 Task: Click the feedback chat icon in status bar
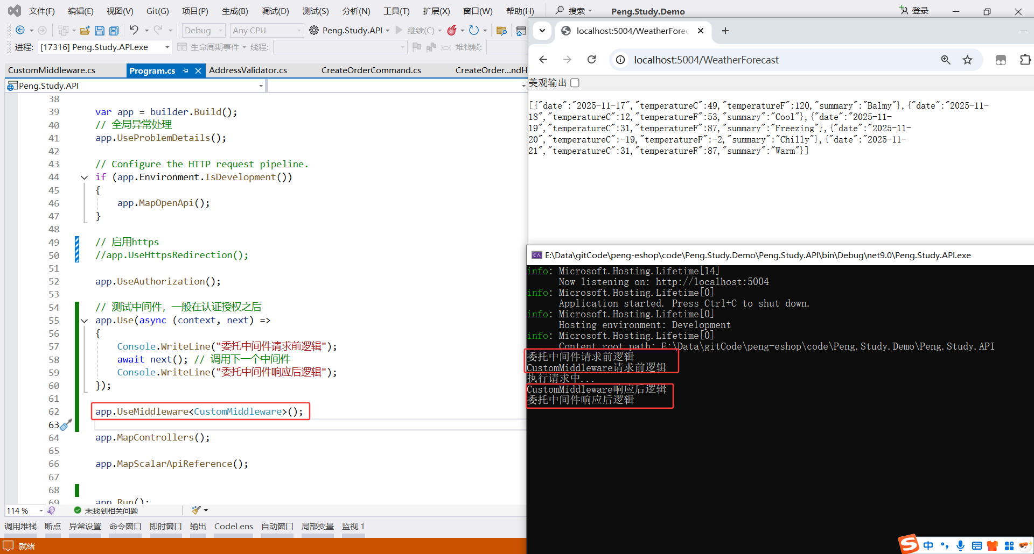click(8, 545)
